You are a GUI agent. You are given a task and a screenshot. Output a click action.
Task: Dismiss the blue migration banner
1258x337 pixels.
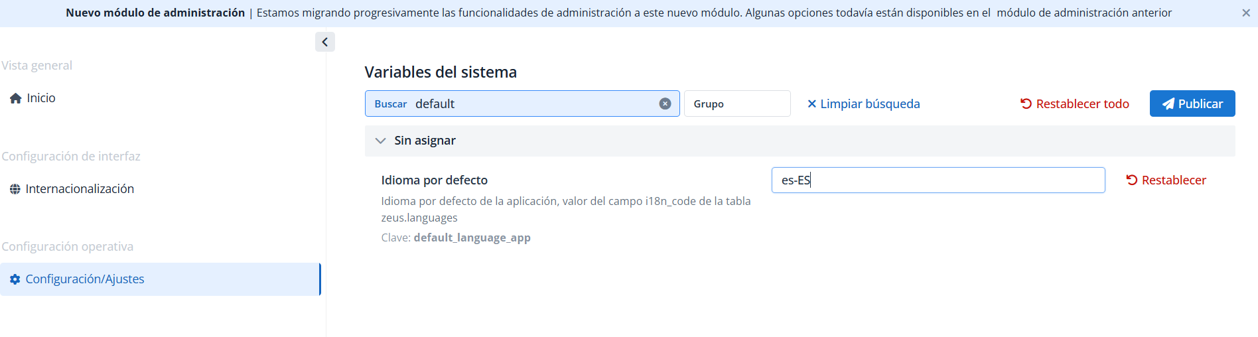(x=1246, y=13)
